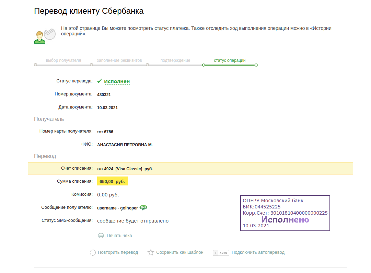Viewport: 371px width, 273px height.
Task: Click document number 430321
Action: pos(104,95)
